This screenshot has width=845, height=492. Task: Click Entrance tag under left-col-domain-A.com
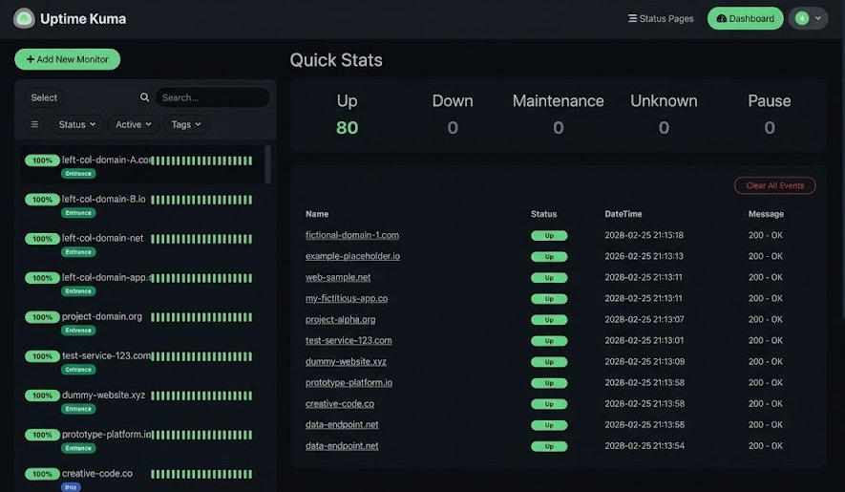pos(78,174)
